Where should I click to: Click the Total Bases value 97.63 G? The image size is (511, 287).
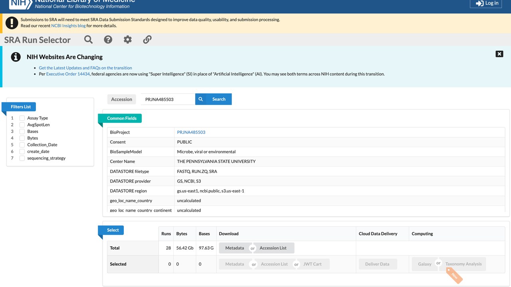[206, 248]
